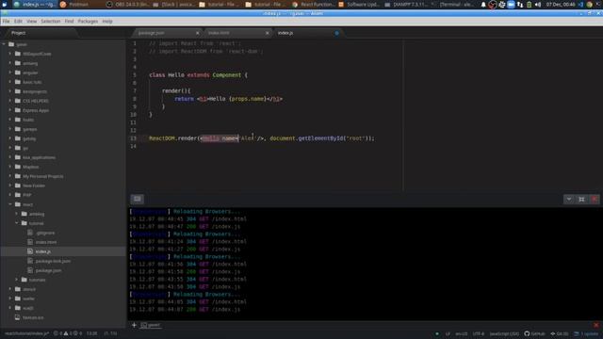Click the clock showing 07 Dec
The width and height of the screenshot is (603, 339).
(x=561, y=5)
